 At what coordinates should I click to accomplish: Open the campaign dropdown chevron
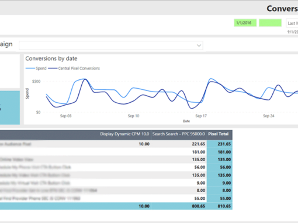tap(199, 46)
